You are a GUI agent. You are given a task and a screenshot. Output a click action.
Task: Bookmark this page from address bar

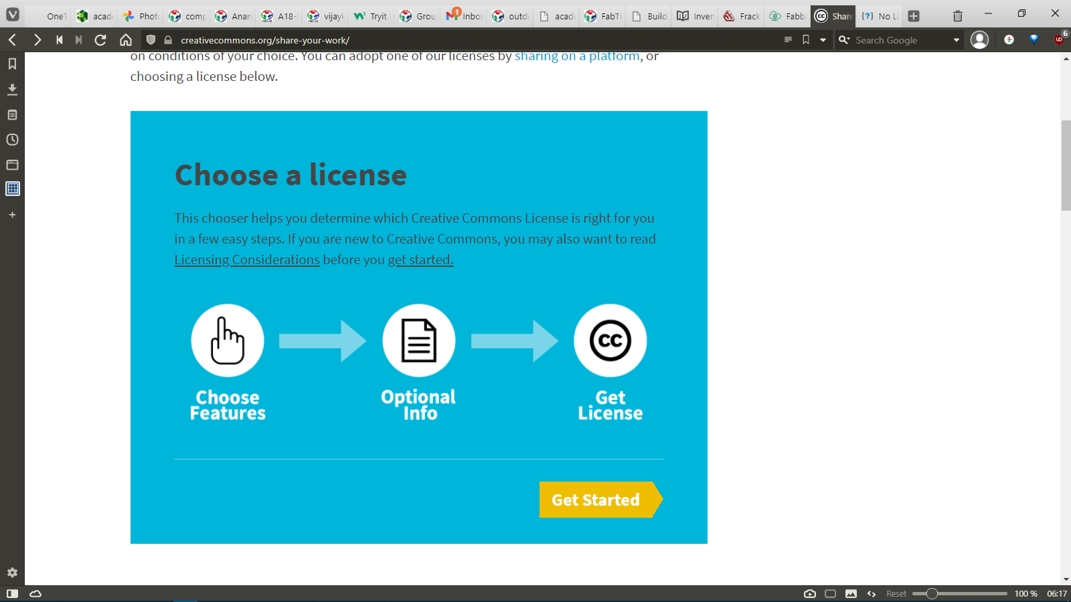[x=806, y=40]
